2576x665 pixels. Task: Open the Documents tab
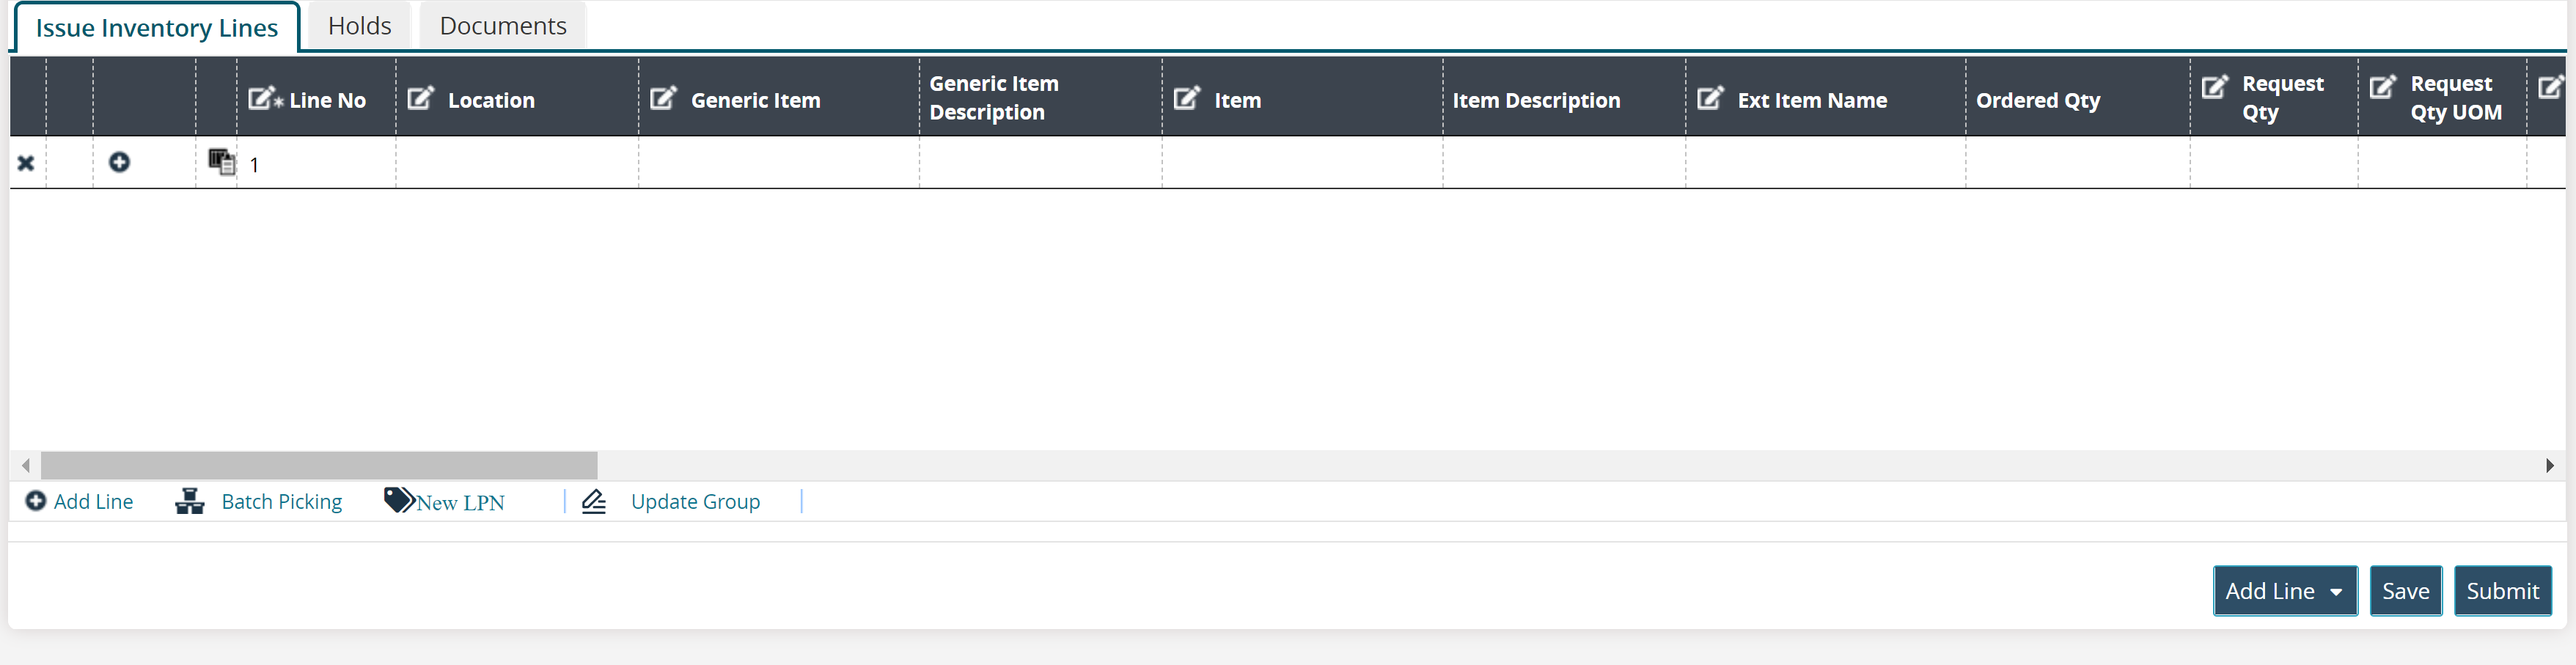502,26
